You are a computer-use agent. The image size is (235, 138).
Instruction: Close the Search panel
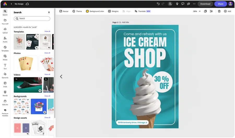pyautogui.click(x=49, y=12)
